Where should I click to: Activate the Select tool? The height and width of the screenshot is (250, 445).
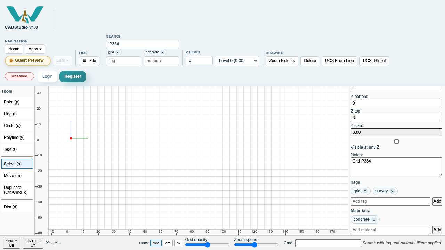pos(17,164)
